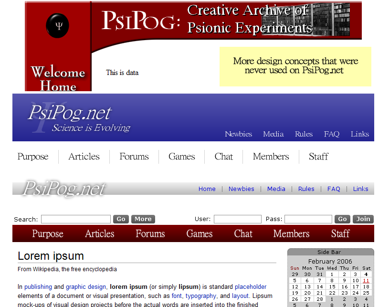389x307 pixels.
Task: Select Articles in the white navigation bar
Action: point(84,157)
